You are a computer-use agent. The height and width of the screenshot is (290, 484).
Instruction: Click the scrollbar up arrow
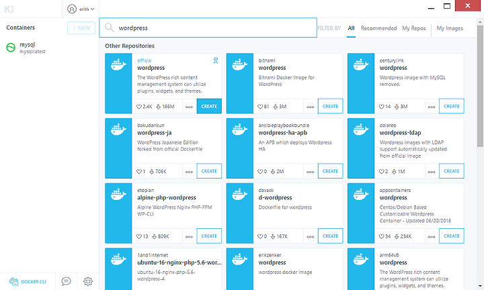pyautogui.click(x=480, y=22)
